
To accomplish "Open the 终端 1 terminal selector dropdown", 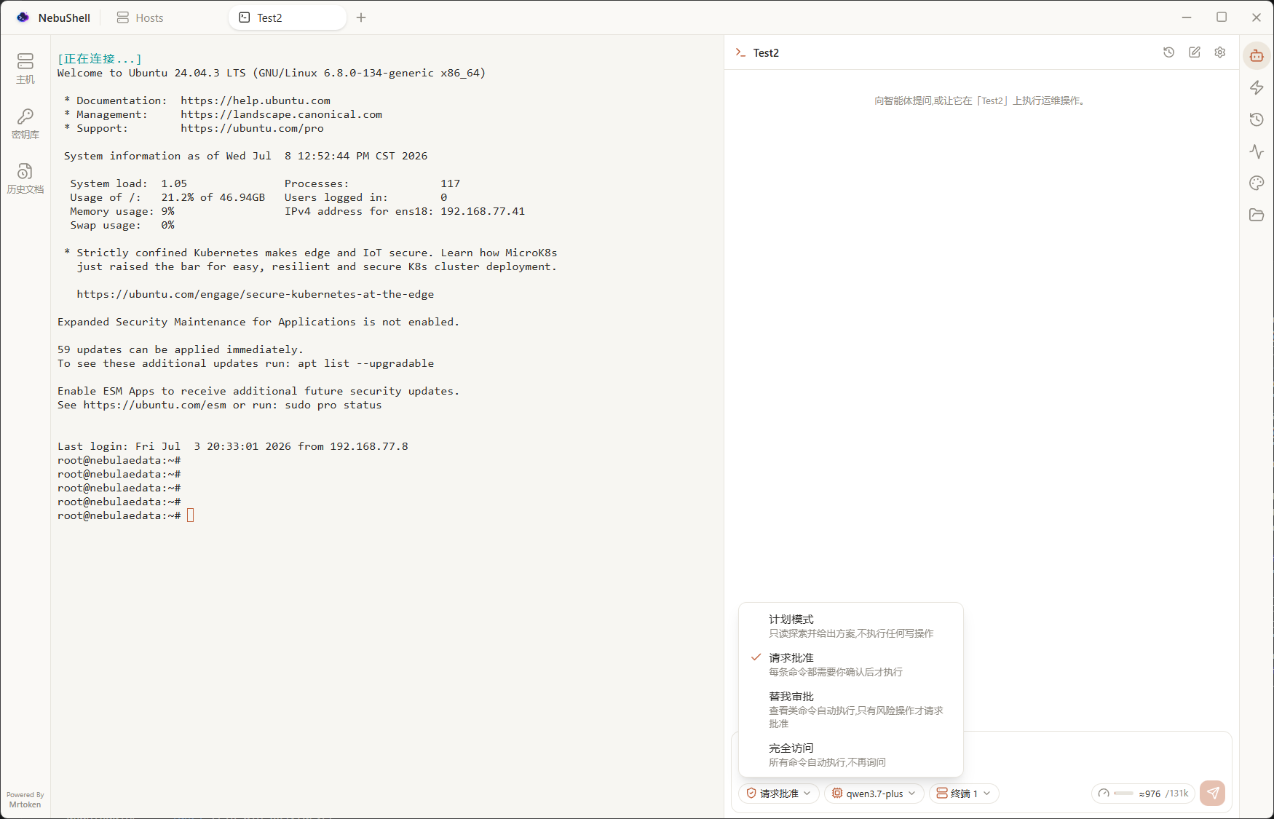I will coord(964,794).
